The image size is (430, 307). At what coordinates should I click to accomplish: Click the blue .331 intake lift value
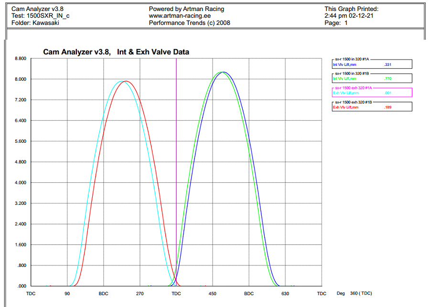[x=387, y=64]
